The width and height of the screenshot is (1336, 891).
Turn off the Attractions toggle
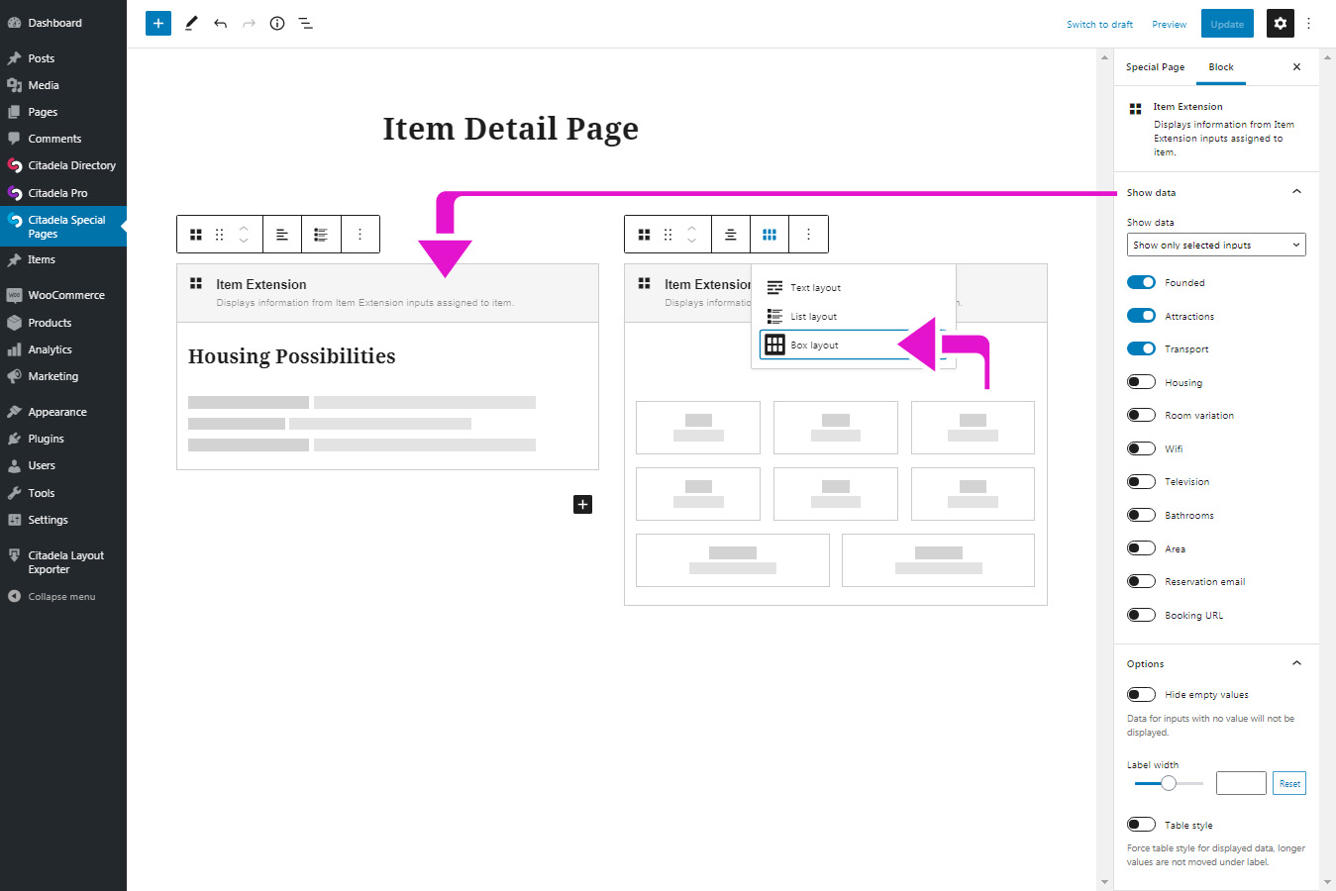[1141, 316]
